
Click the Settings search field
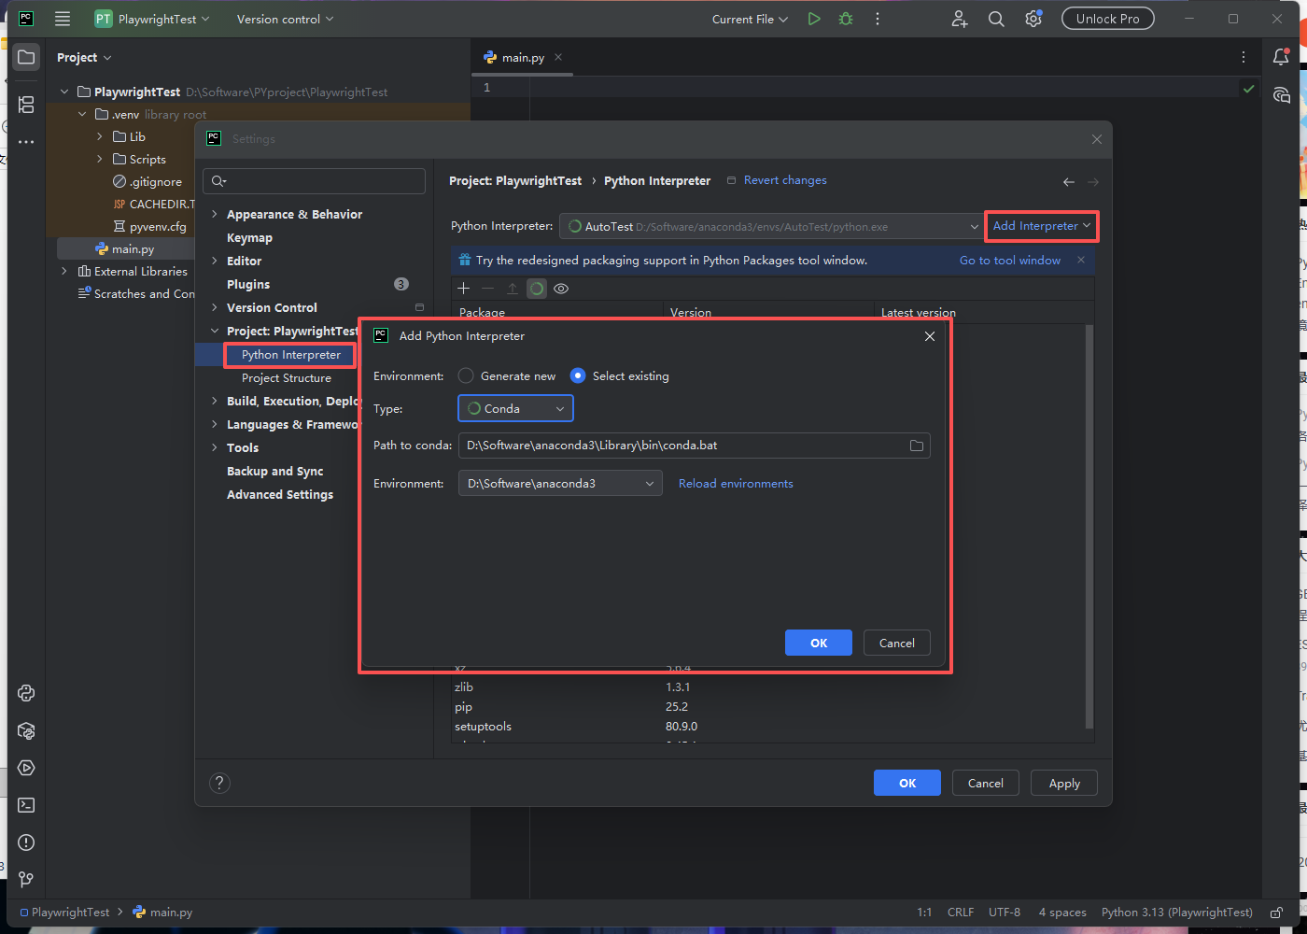315,181
